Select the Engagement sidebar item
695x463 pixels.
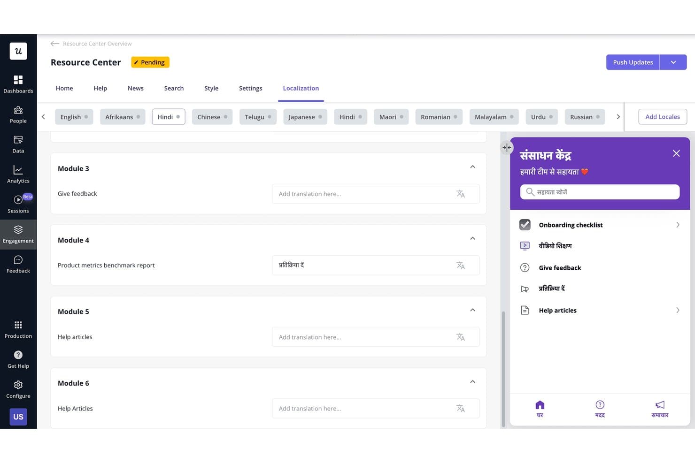pyautogui.click(x=18, y=235)
